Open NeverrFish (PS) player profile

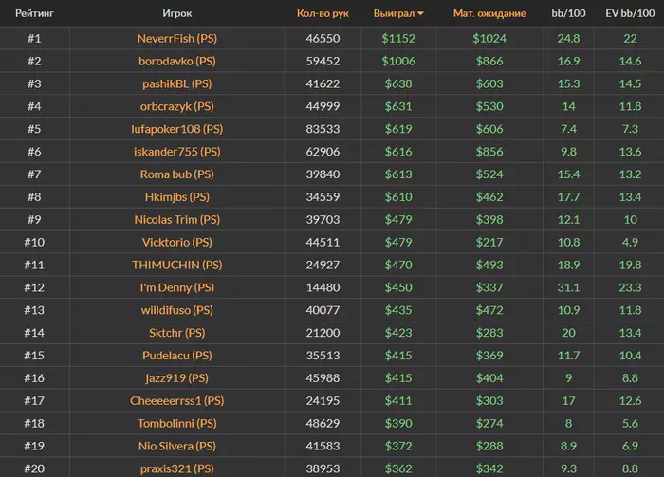tap(176, 38)
